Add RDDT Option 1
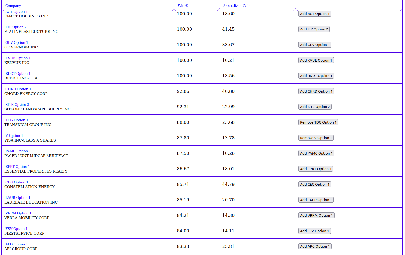 [x=316, y=76]
